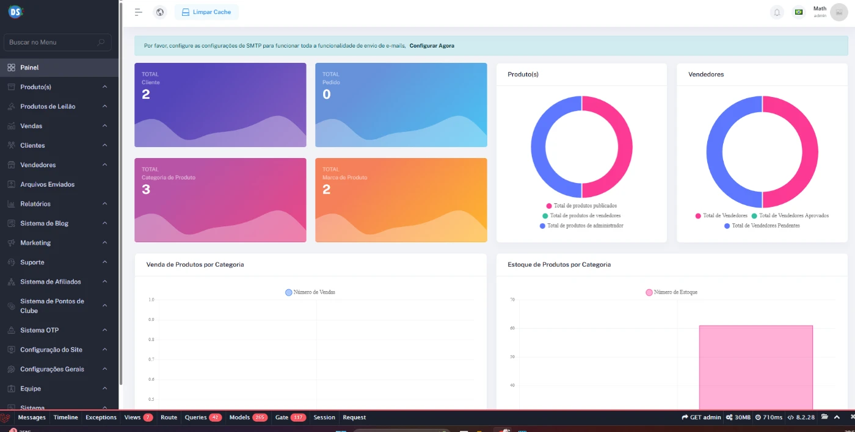Click the Configurar Agora link

click(x=432, y=46)
